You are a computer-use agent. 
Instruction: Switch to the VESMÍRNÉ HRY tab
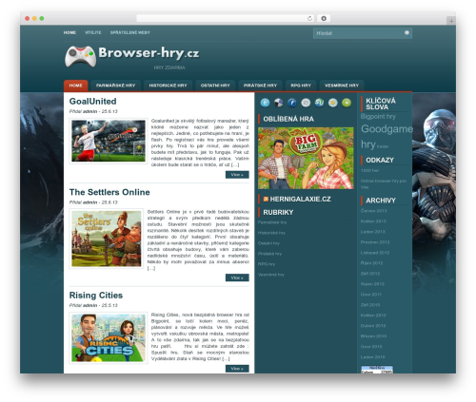tap(342, 86)
